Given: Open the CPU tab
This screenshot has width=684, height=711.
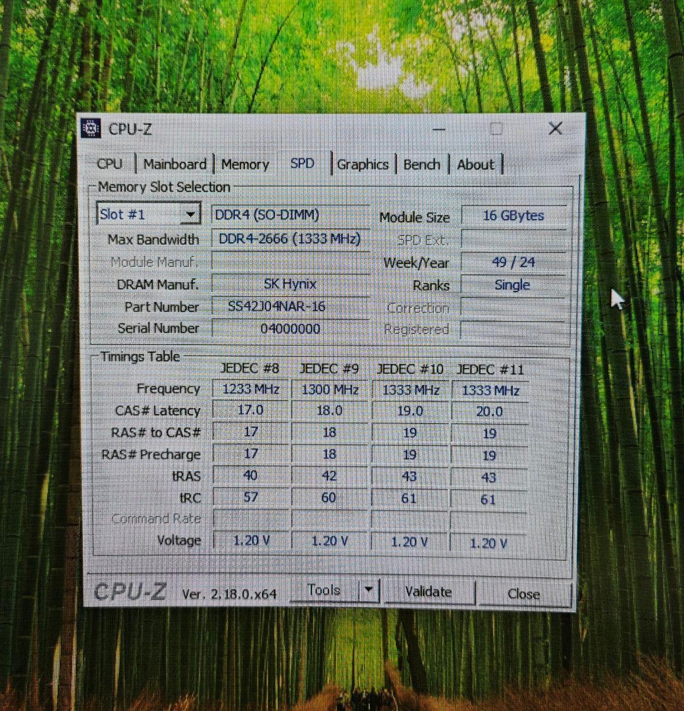Looking at the screenshot, I should pyautogui.click(x=110, y=164).
